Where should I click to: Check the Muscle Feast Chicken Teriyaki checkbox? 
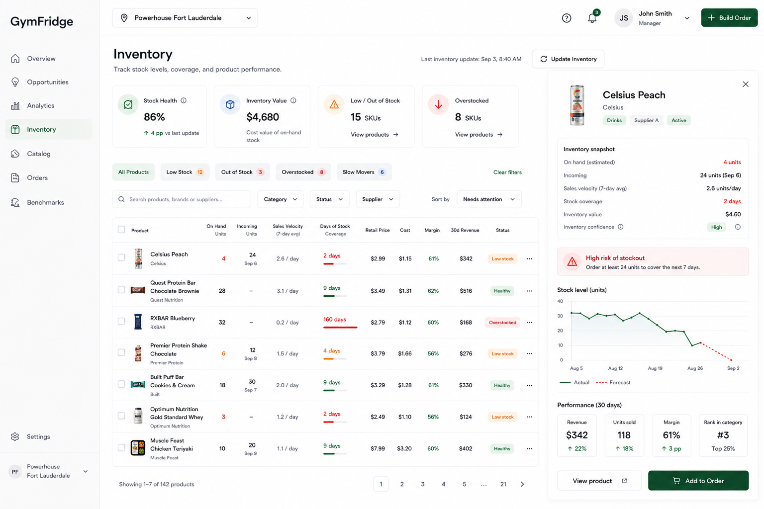point(121,447)
